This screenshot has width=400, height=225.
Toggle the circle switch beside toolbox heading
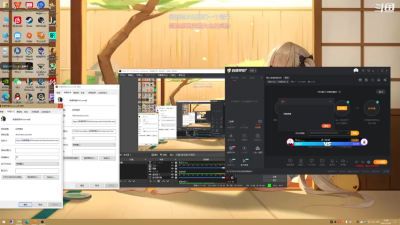(259, 121)
